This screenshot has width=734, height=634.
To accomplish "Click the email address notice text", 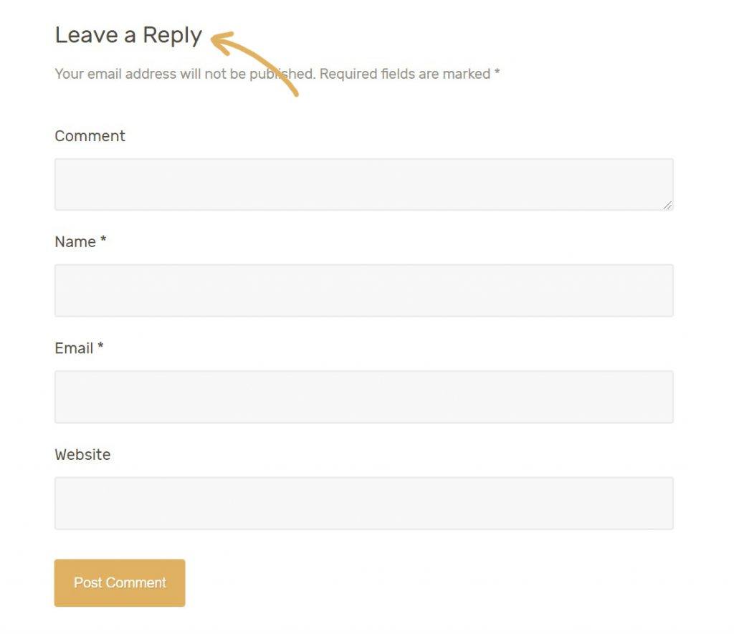I will click(x=185, y=74).
